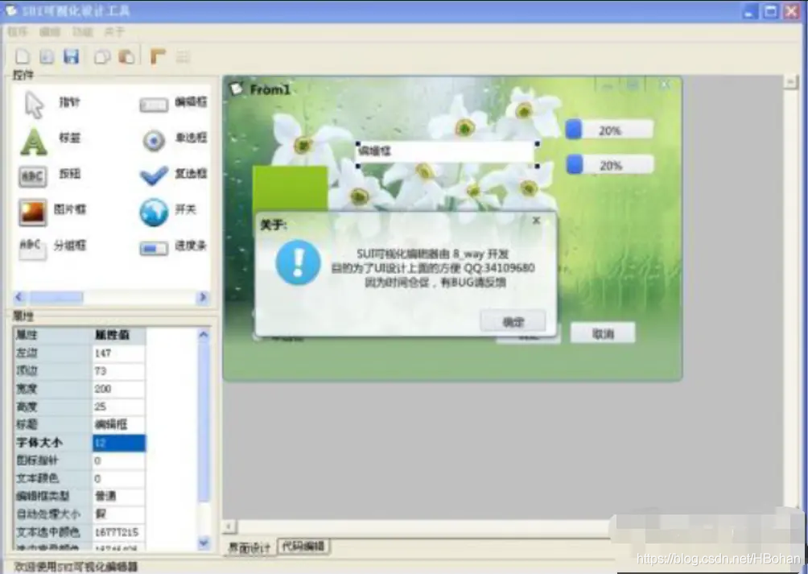Select the 进度条 progress bar control
This screenshot has height=574, width=808.
click(x=173, y=247)
